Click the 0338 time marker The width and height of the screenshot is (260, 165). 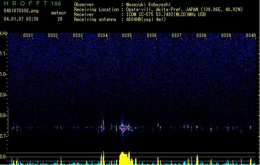coord(201,35)
